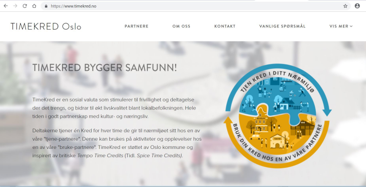The width and height of the screenshot is (366, 187).
Task: Reload the page with the refresh icon
Action: click(x=25, y=6)
